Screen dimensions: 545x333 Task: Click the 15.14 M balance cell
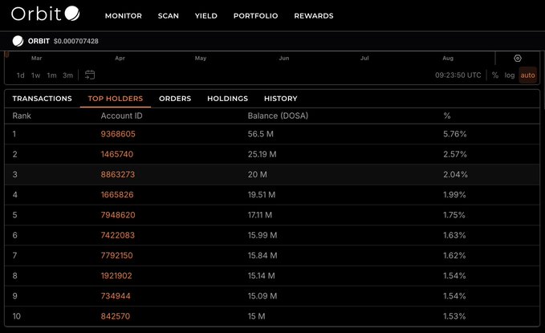pyautogui.click(x=262, y=275)
